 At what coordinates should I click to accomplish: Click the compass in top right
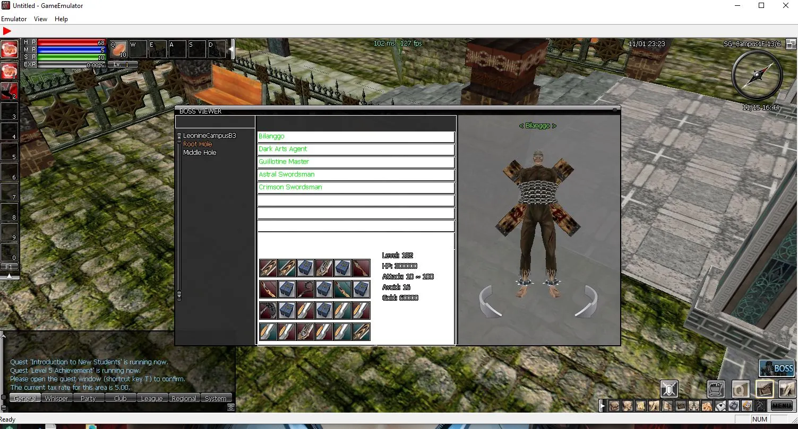[x=757, y=75]
